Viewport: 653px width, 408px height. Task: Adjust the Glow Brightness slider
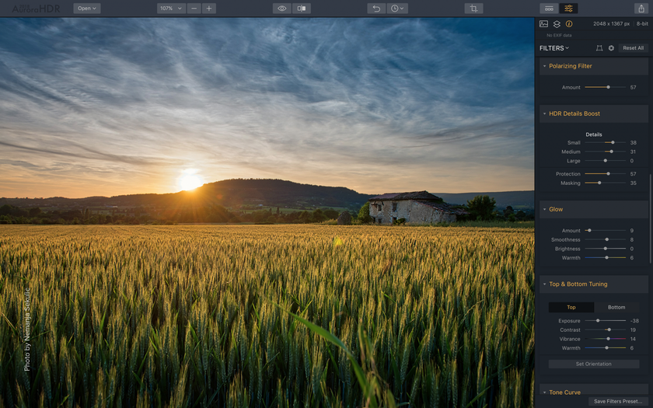point(605,249)
